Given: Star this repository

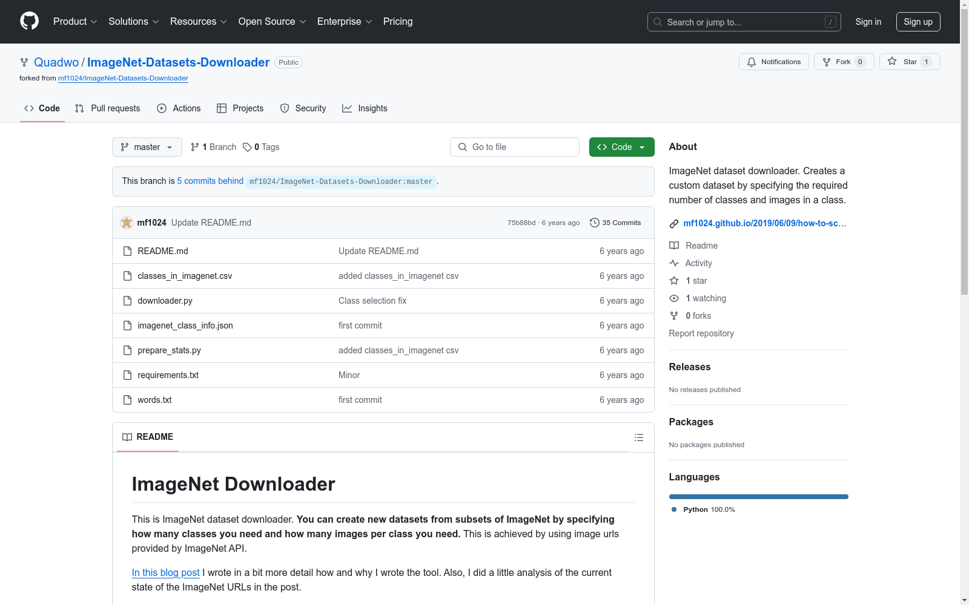Looking at the screenshot, I should point(909,62).
